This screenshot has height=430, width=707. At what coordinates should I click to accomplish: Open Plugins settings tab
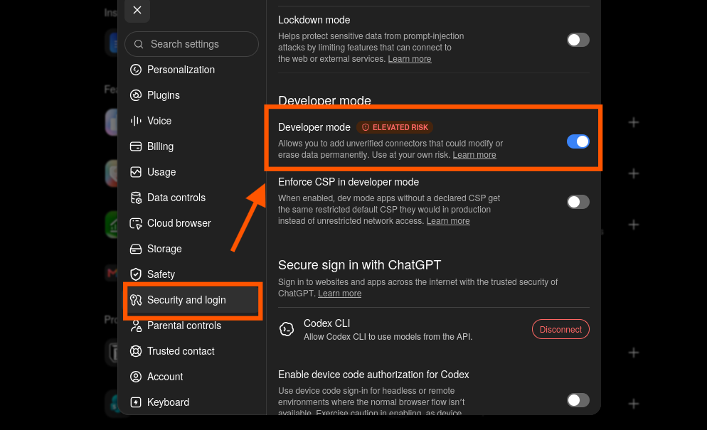click(x=191, y=95)
